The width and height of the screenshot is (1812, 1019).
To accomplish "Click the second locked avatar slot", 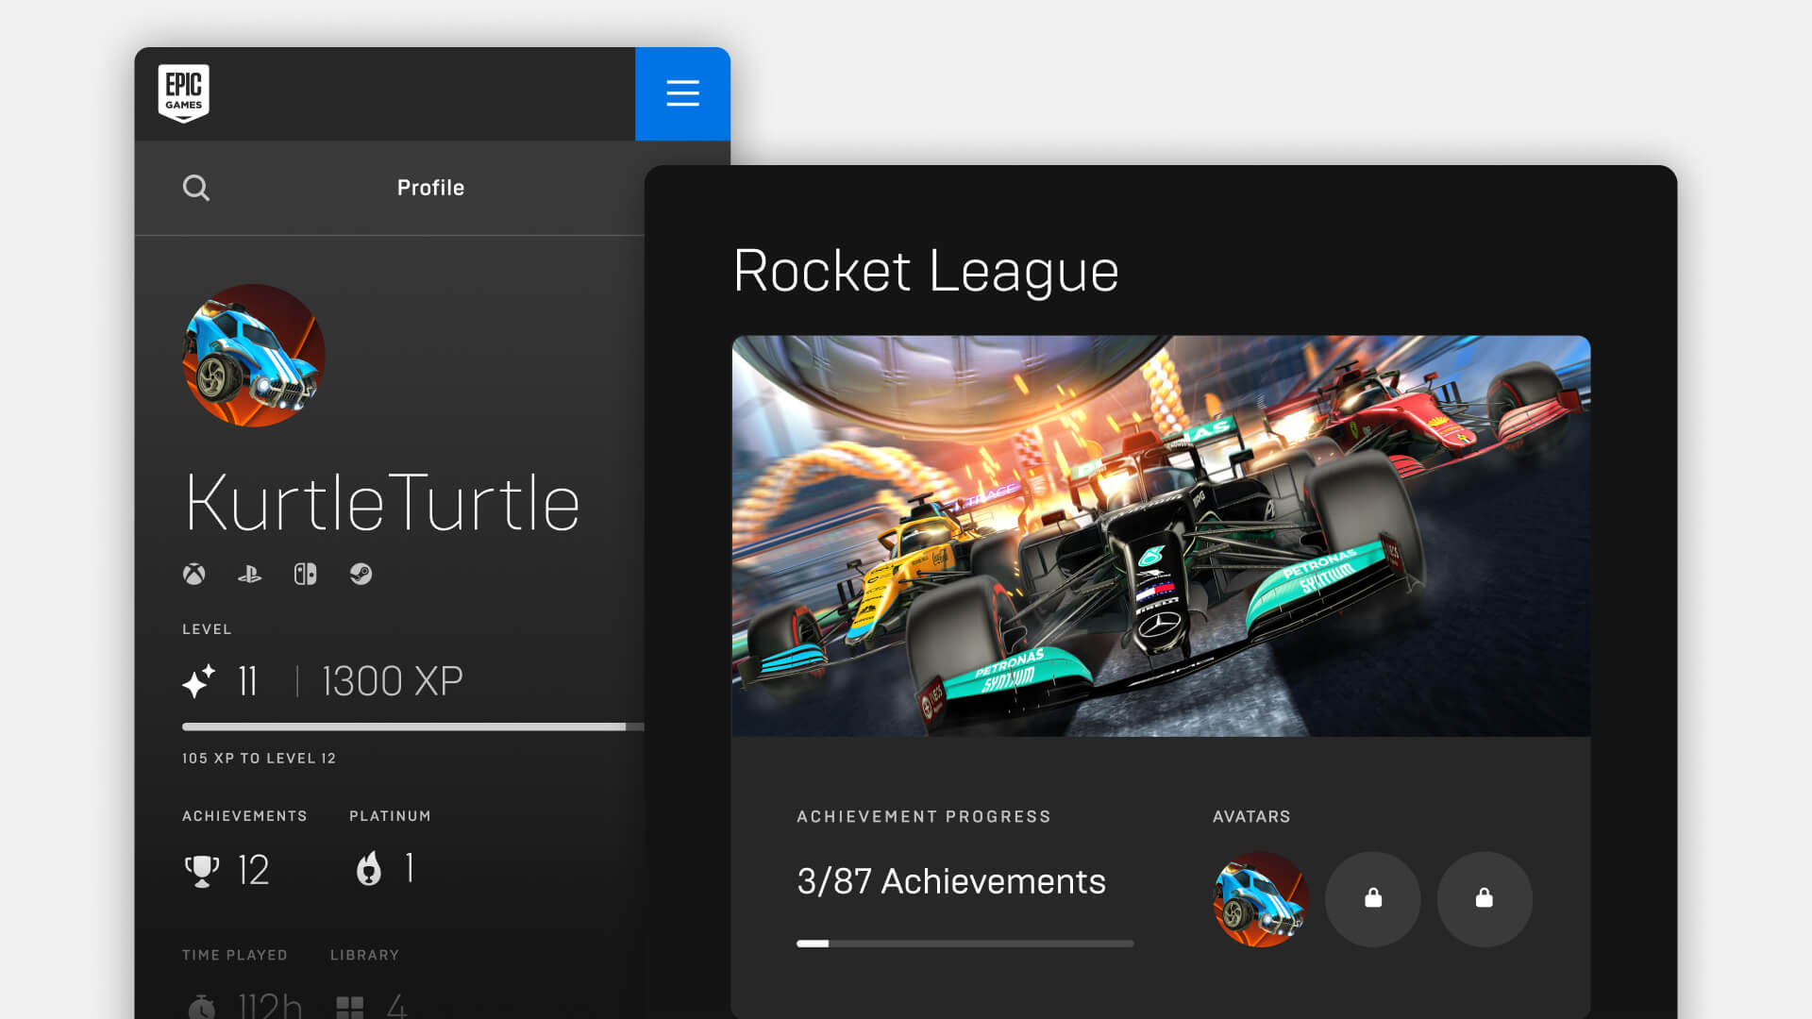I will (x=1484, y=897).
